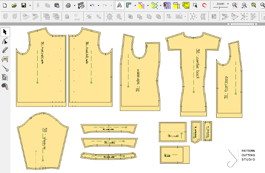The width and height of the screenshot is (265, 173).
Task: Select the pen drawing tool
Action: click(5, 50)
